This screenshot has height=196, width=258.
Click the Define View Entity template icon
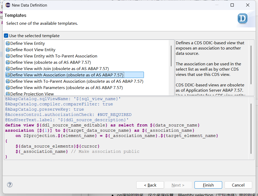[x=8, y=43]
